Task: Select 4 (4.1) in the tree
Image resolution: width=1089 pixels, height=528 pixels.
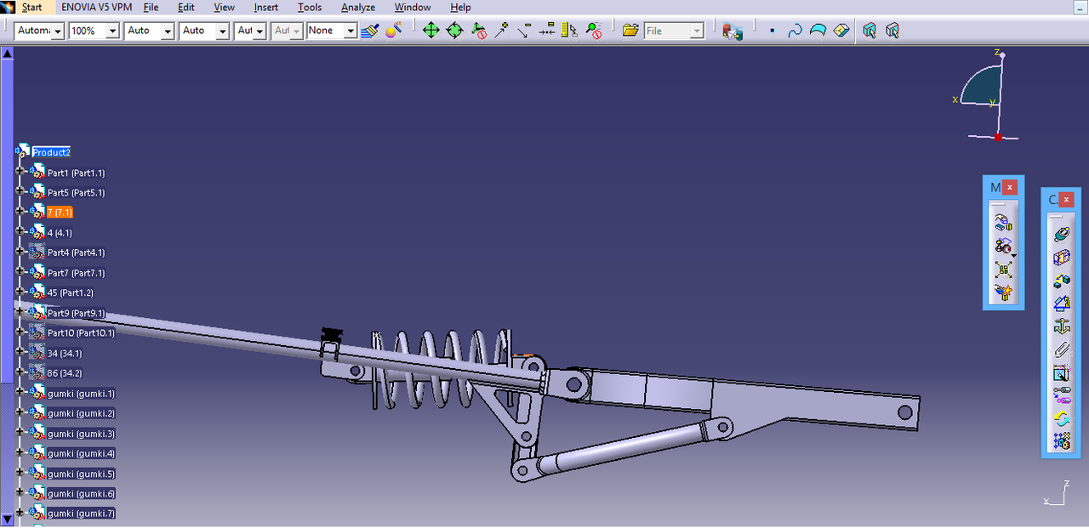Action: point(60,232)
